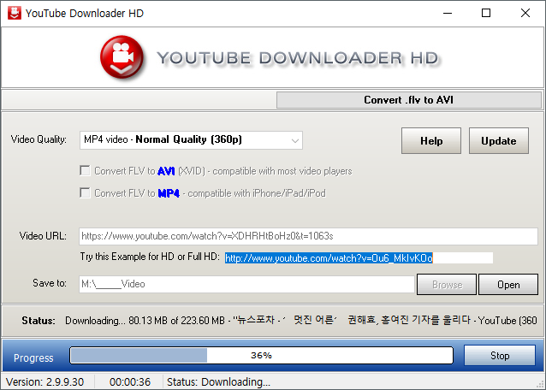Click the Convert .flv to AVI button
546x390 pixels.
pos(408,100)
